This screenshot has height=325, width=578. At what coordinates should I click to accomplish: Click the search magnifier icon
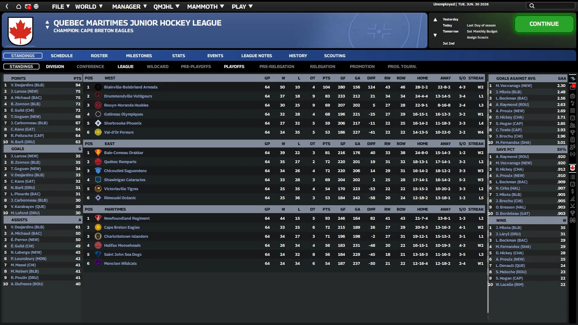(x=532, y=6)
